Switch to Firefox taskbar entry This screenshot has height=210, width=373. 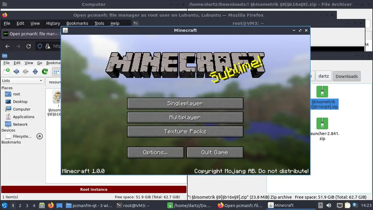click(241, 206)
